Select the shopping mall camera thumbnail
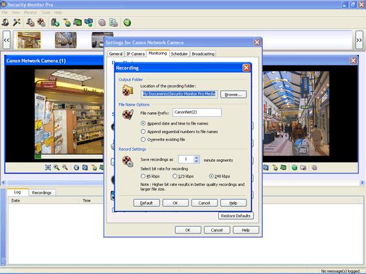The image size is (366, 274). (65, 40)
